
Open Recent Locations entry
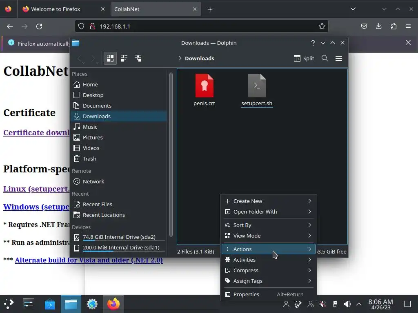pos(119,215)
